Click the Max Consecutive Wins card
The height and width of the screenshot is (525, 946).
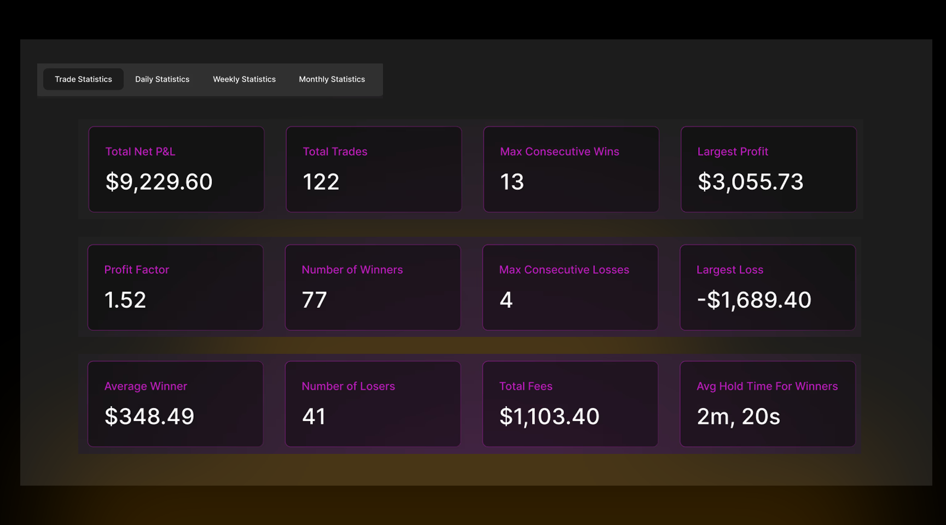click(x=571, y=169)
